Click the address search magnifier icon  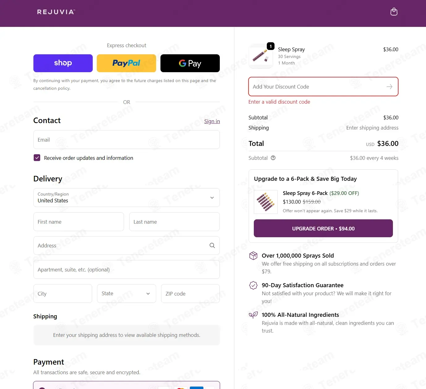click(x=212, y=246)
